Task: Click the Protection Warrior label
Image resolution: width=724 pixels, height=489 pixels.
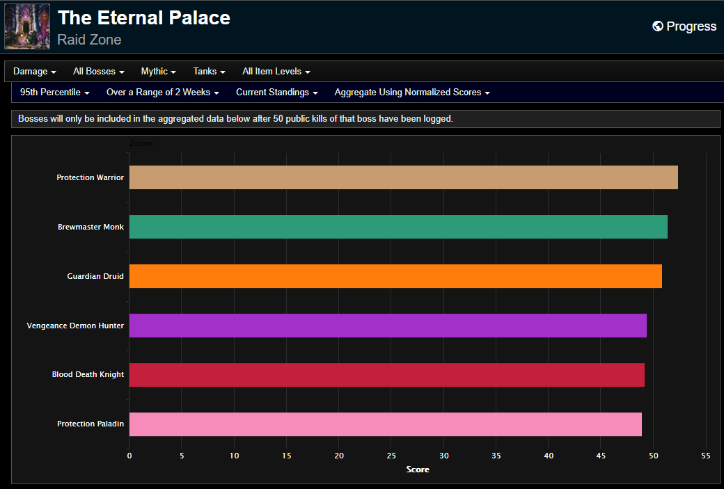Action: tap(90, 177)
